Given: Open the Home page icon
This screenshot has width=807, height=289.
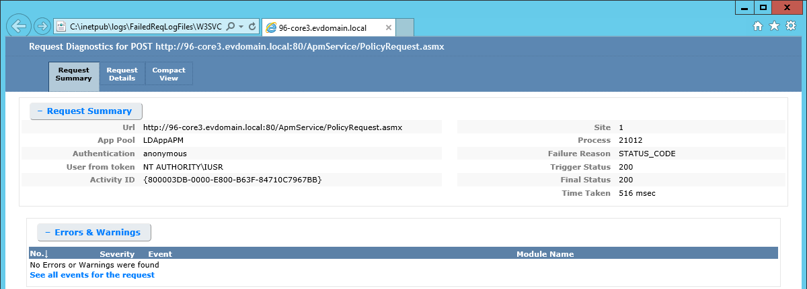Looking at the screenshot, I should (x=758, y=26).
